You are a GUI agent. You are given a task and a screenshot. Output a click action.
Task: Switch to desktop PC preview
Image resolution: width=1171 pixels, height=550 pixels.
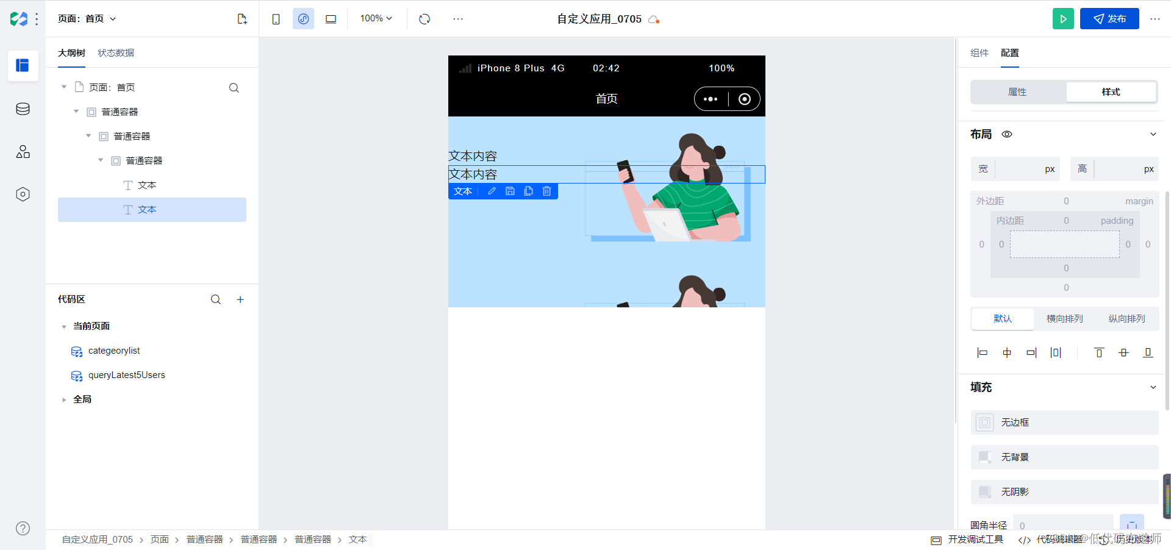pos(331,19)
